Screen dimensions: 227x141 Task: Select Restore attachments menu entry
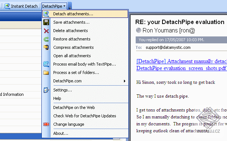pyautogui.click(x=85, y=39)
